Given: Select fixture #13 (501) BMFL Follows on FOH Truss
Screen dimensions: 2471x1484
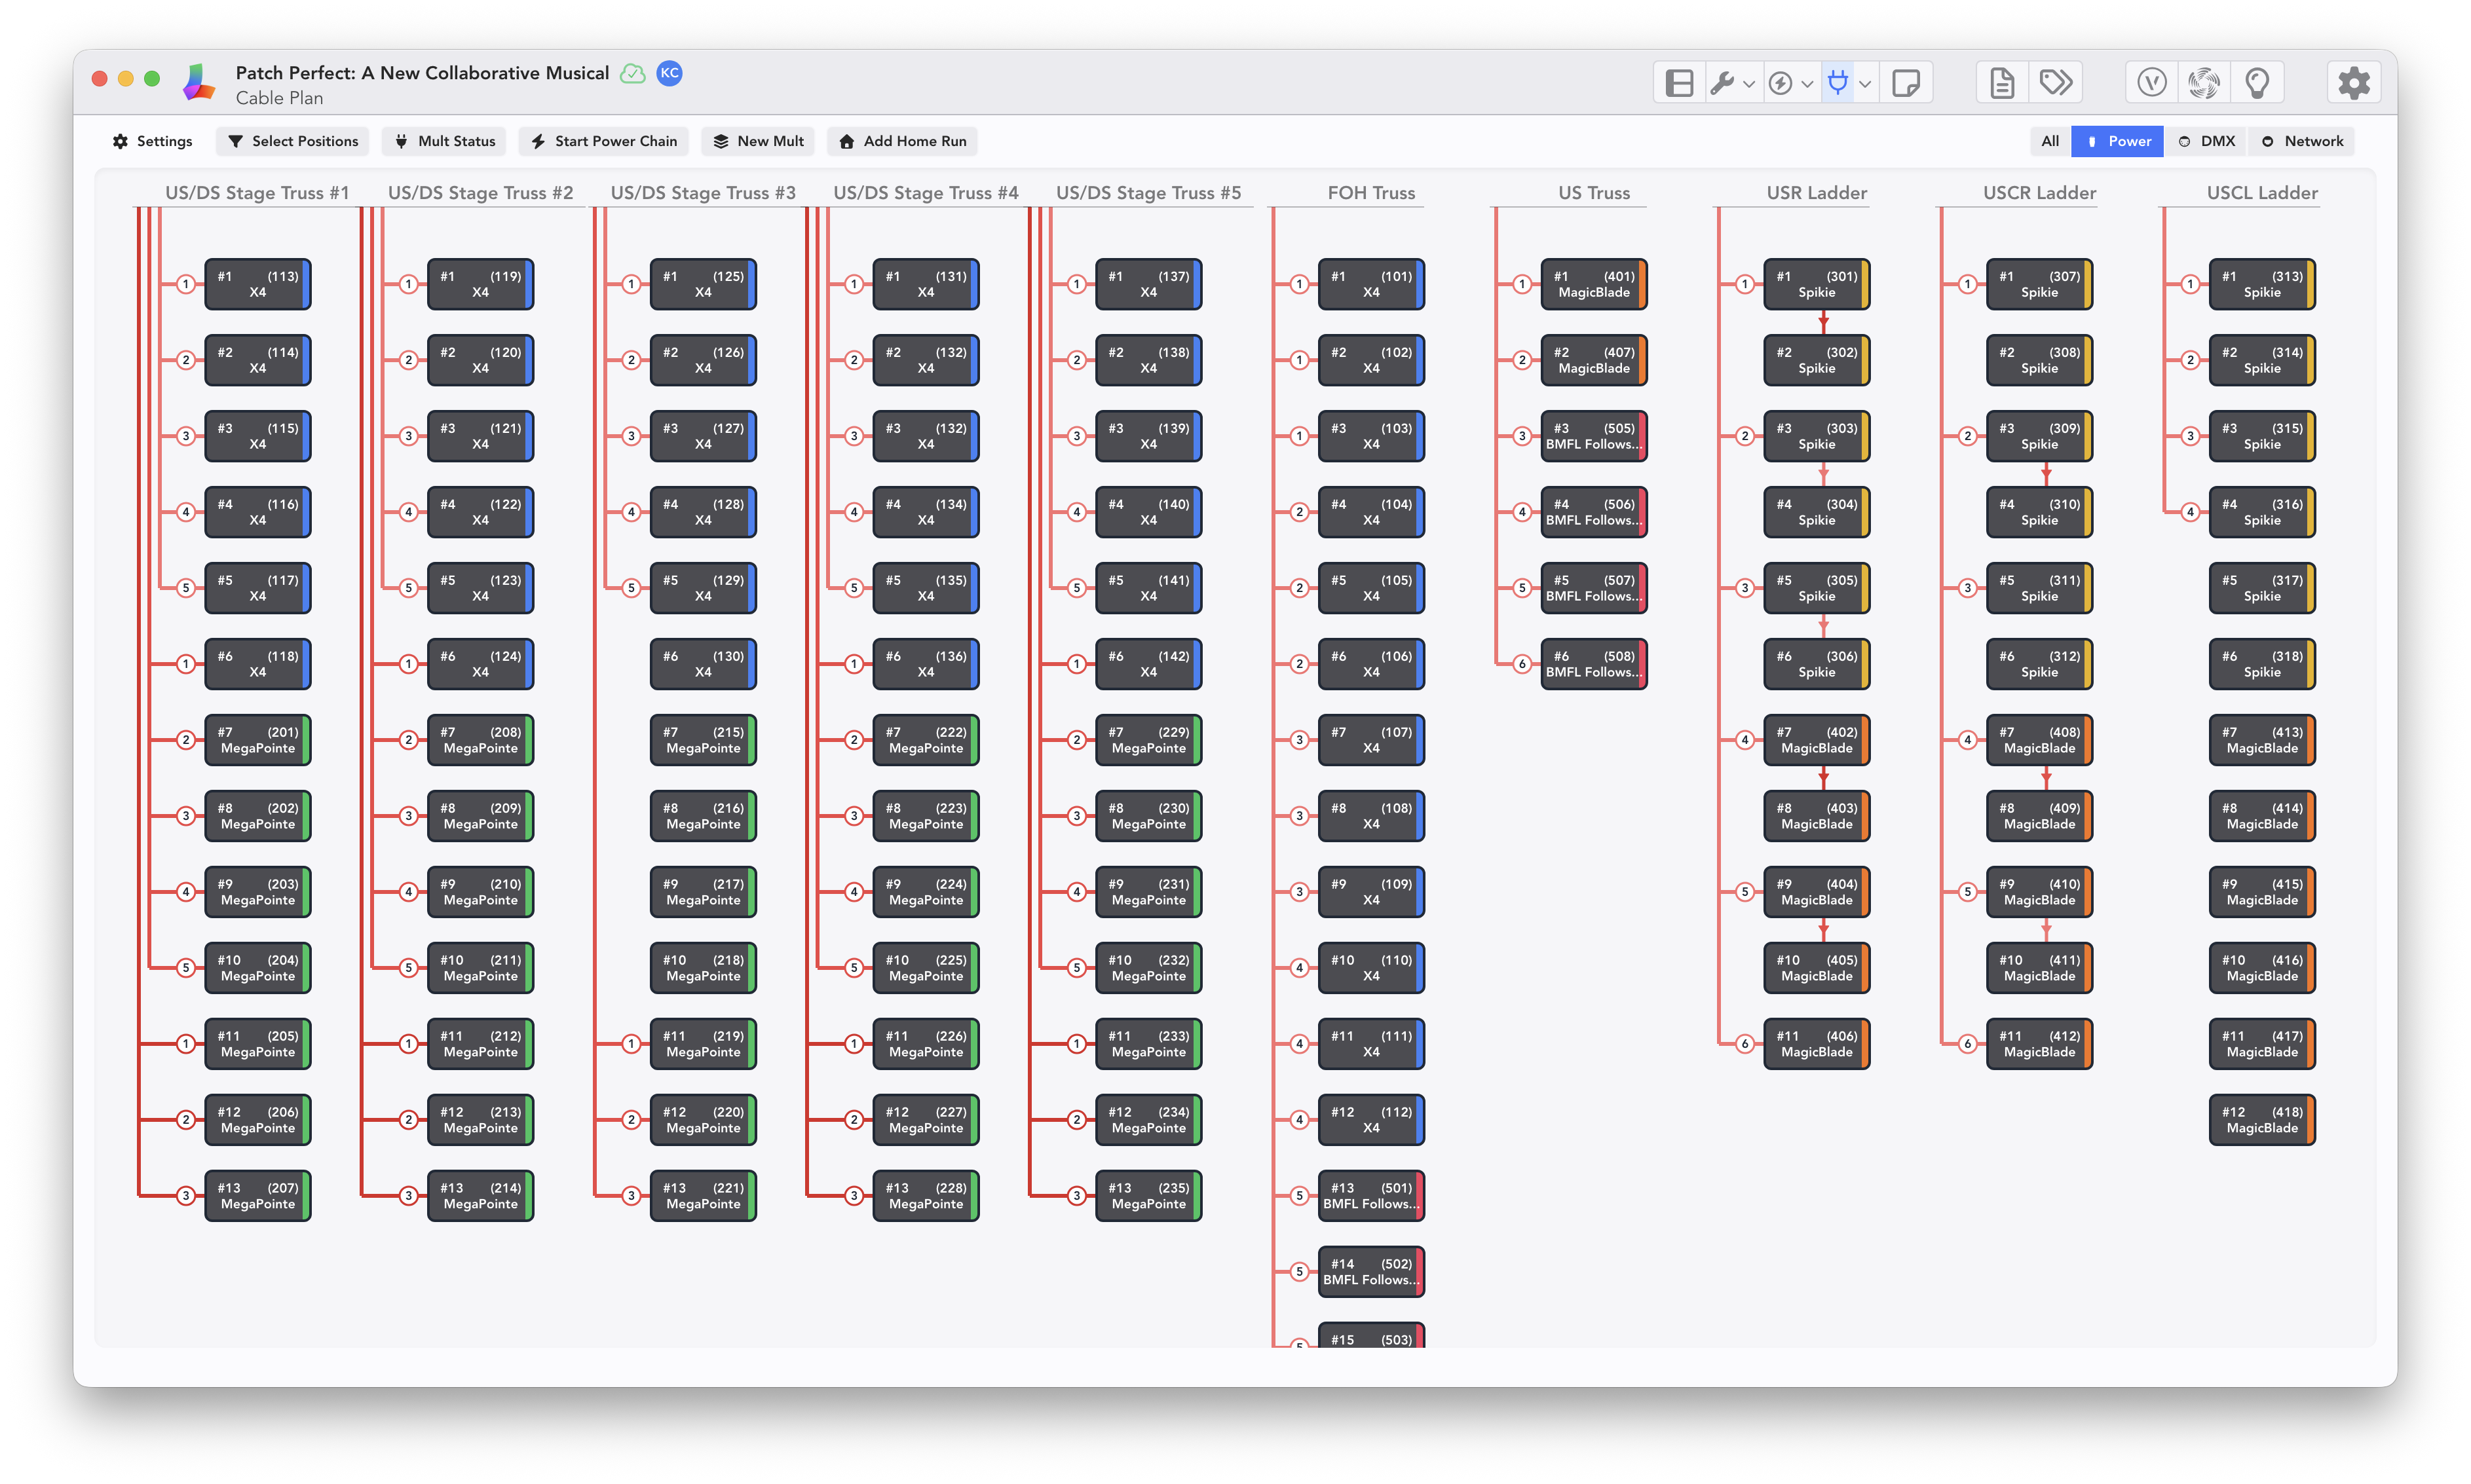Looking at the screenshot, I should pos(1371,1196).
